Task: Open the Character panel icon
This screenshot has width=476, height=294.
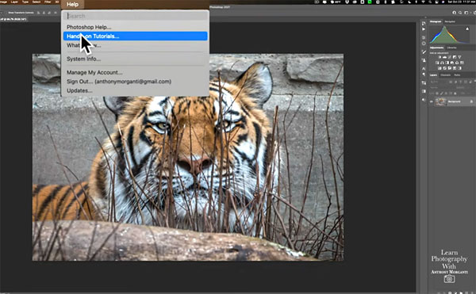Action: point(424,68)
